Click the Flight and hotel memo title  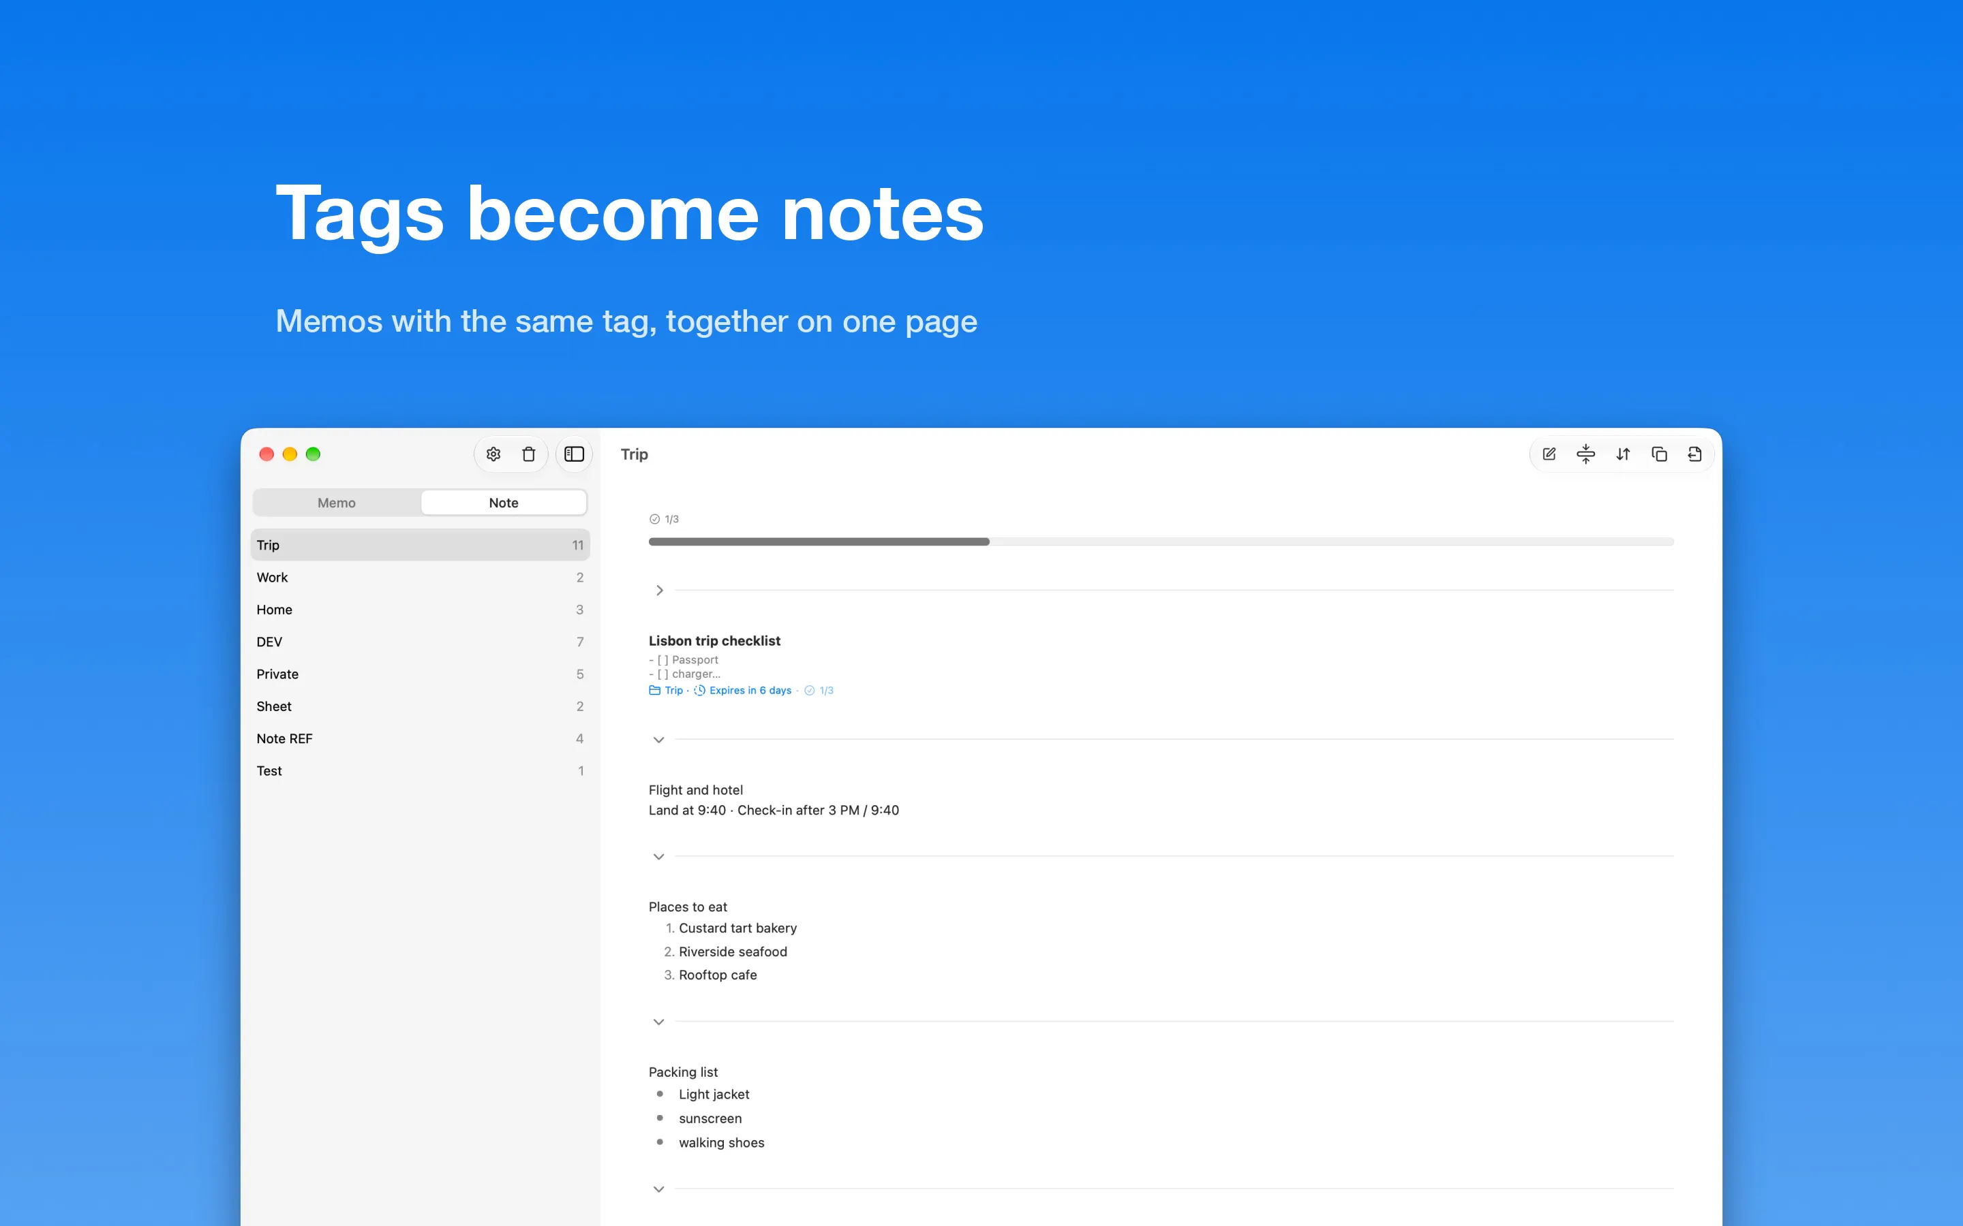pyautogui.click(x=696, y=790)
